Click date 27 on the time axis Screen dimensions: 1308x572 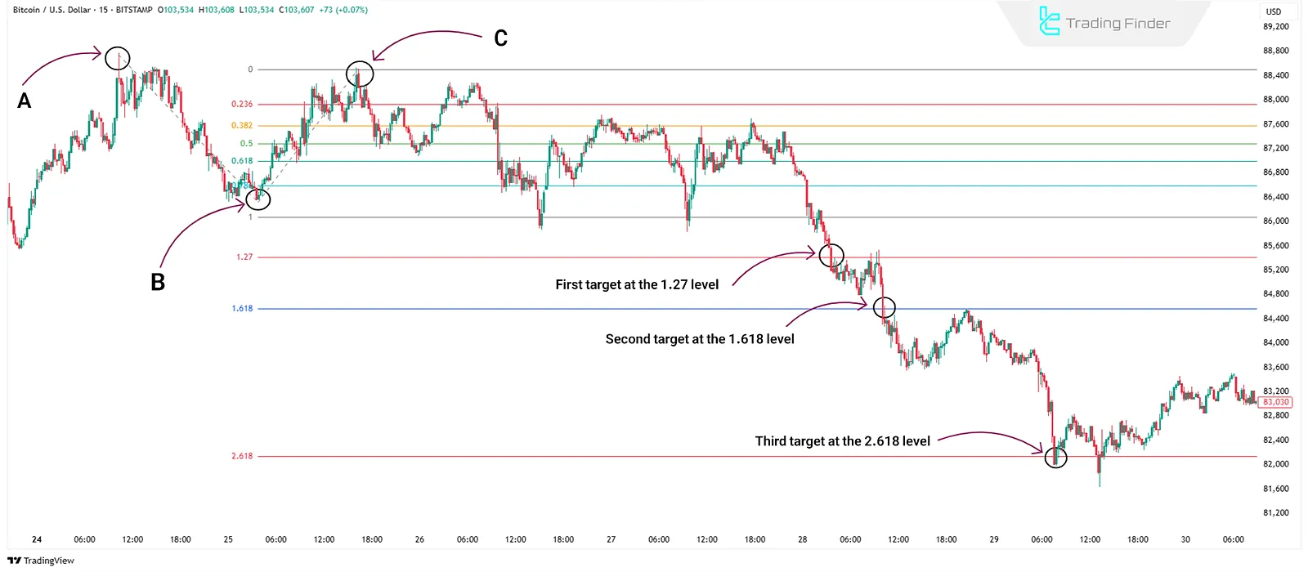pyautogui.click(x=611, y=539)
